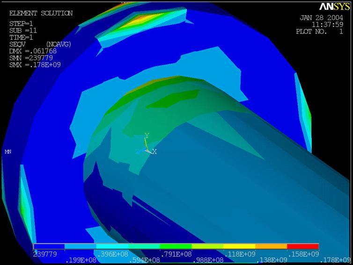Click the red legend color band
Screen dimensions: 353x265
tap(303, 246)
